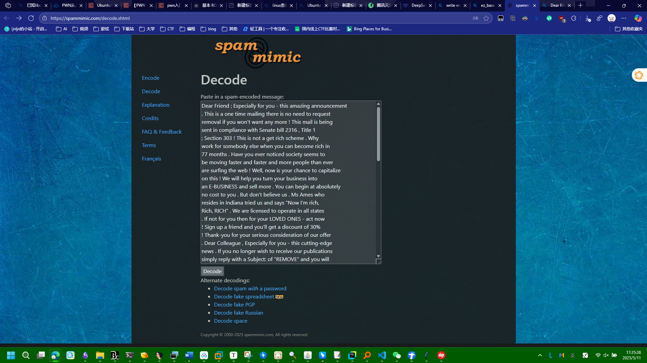
Task: Switch site language to Français
Action: click(x=151, y=158)
